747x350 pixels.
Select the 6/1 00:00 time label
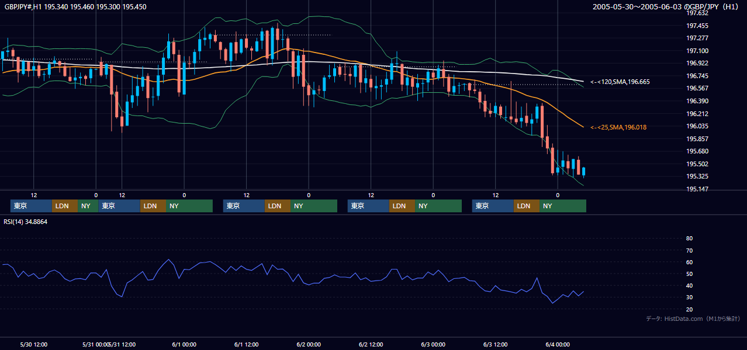184,345
